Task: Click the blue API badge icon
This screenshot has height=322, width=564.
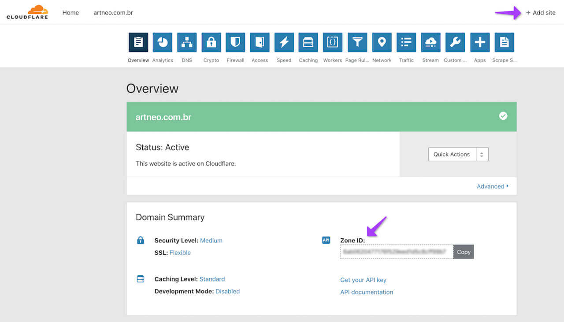Action: pyautogui.click(x=326, y=240)
